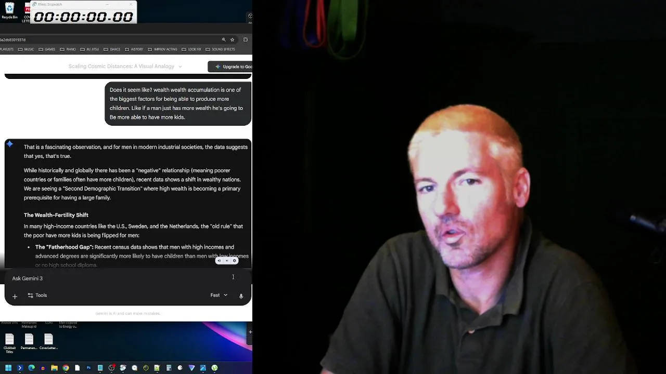Launch the blue terminal arrow taskbar icon
Viewport: 666px width, 374px height.
[20, 368]
